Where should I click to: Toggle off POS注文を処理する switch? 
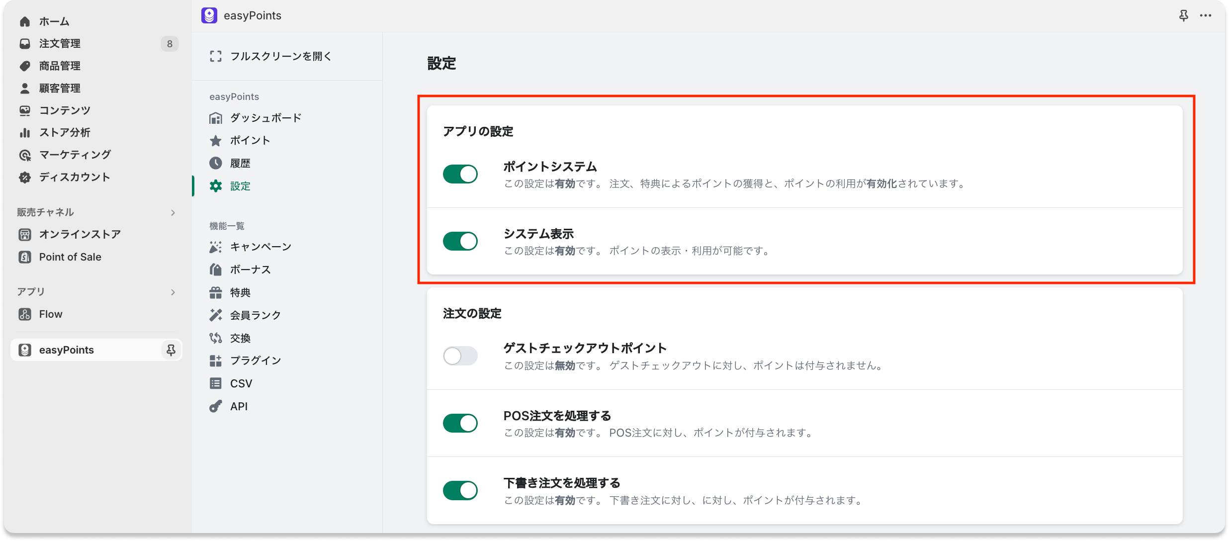[x=460, y=424]
